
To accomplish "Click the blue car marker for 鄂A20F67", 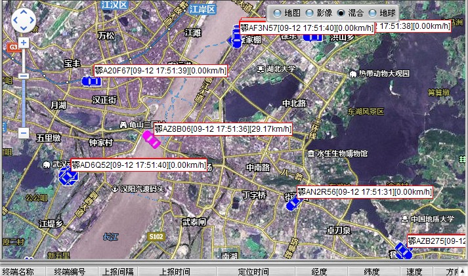I will [91, 81].
